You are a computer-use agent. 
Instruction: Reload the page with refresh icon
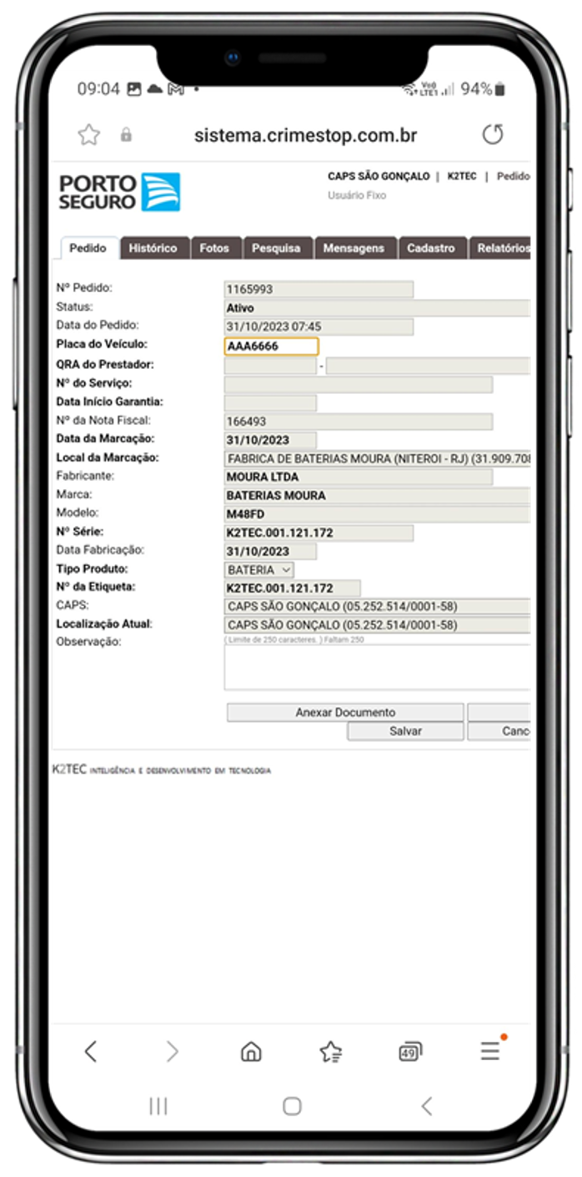click(493, 134)
